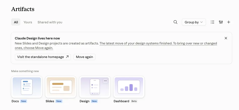The width and height of the screenshot is (239, 110).
Task: Switch to list view icon
Action: pyautogui.click(x=213, y=22)
